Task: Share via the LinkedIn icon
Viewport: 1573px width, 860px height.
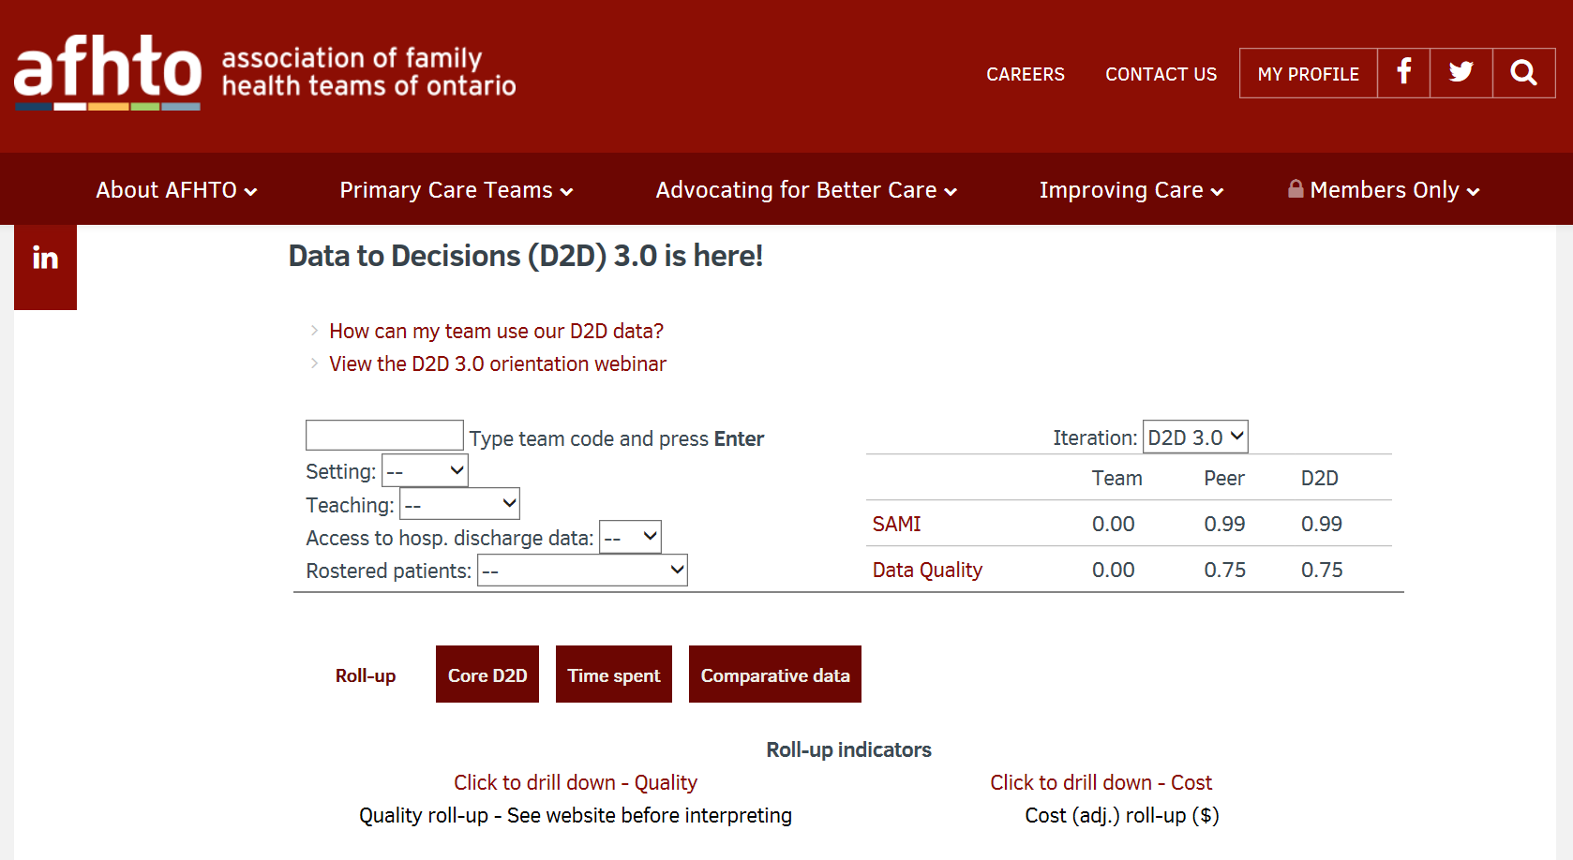Action: coord(45,258)
